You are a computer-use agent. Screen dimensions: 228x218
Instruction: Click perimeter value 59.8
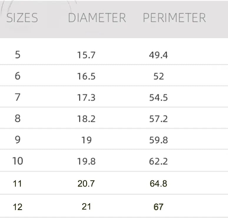click(158, 140)
